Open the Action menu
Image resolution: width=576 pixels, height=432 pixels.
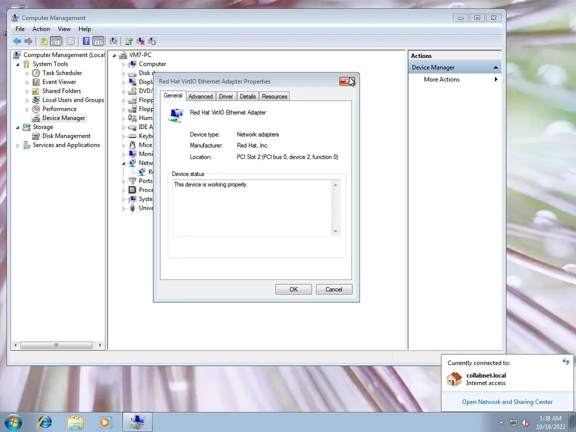pyautogui.click(x=41, y=29)
